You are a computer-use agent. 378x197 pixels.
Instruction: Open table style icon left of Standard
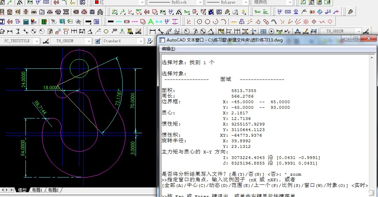97,41
